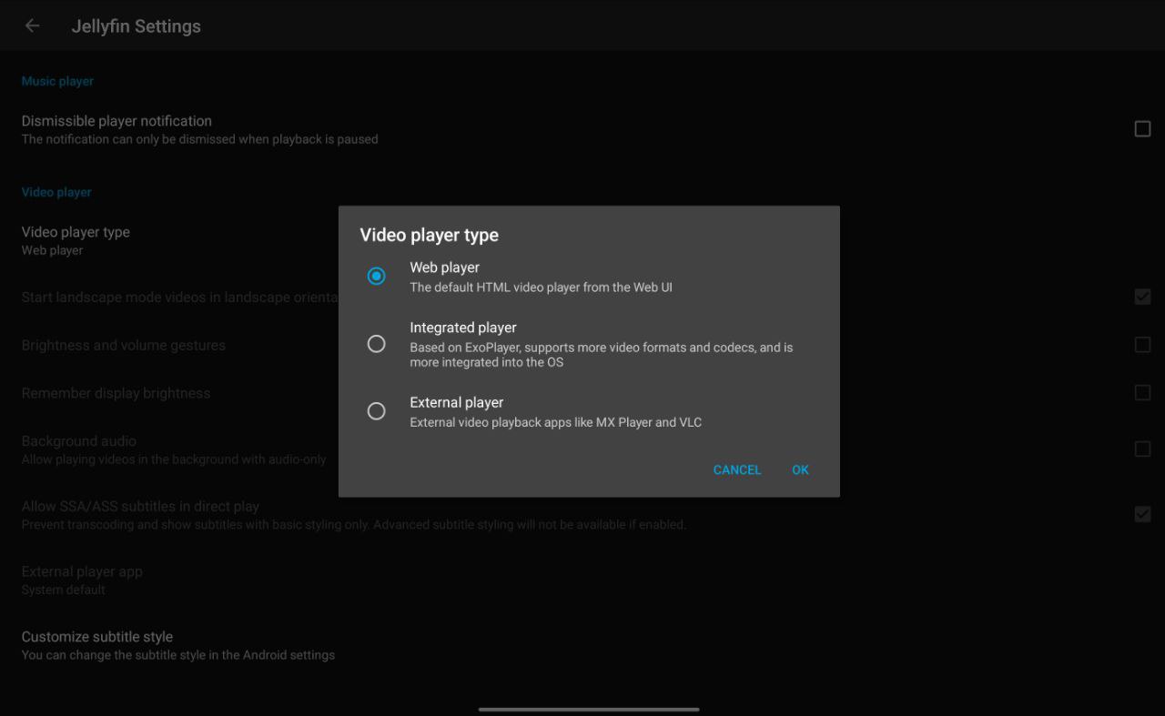Select the Integrated player radio button

[376, 344]
